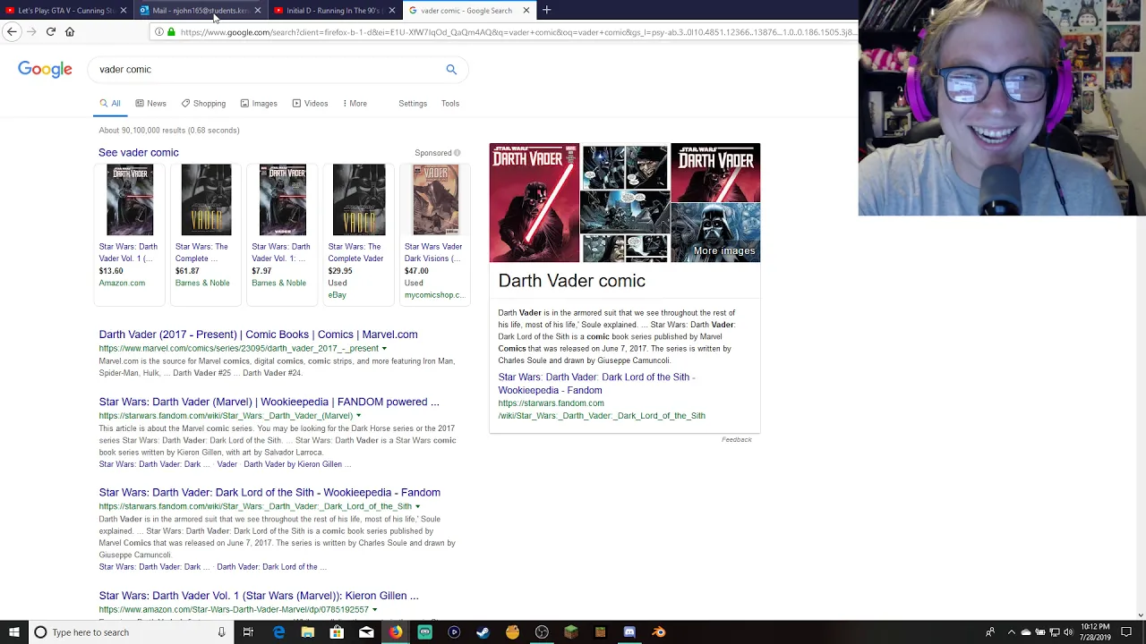Open Darth Vader (2017 - Present) Marvel.com result
Image resolution: width=1146 pixels, height=644 pixels.
pos(258,335)
